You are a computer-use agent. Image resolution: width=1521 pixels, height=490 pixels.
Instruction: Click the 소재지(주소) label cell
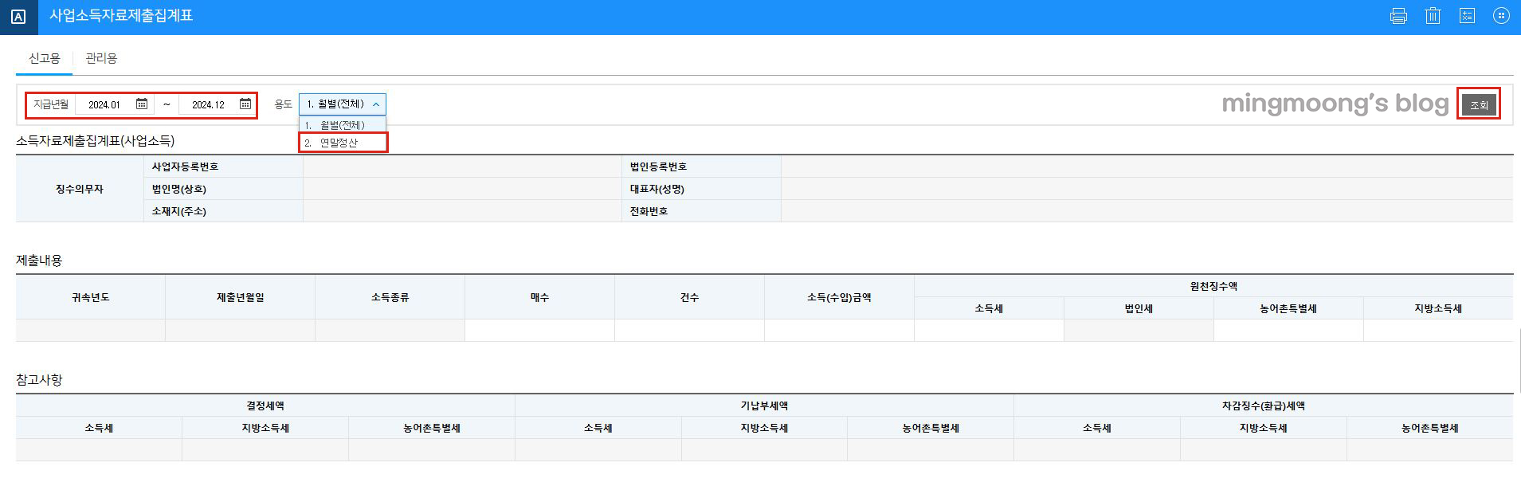point(223,211)
